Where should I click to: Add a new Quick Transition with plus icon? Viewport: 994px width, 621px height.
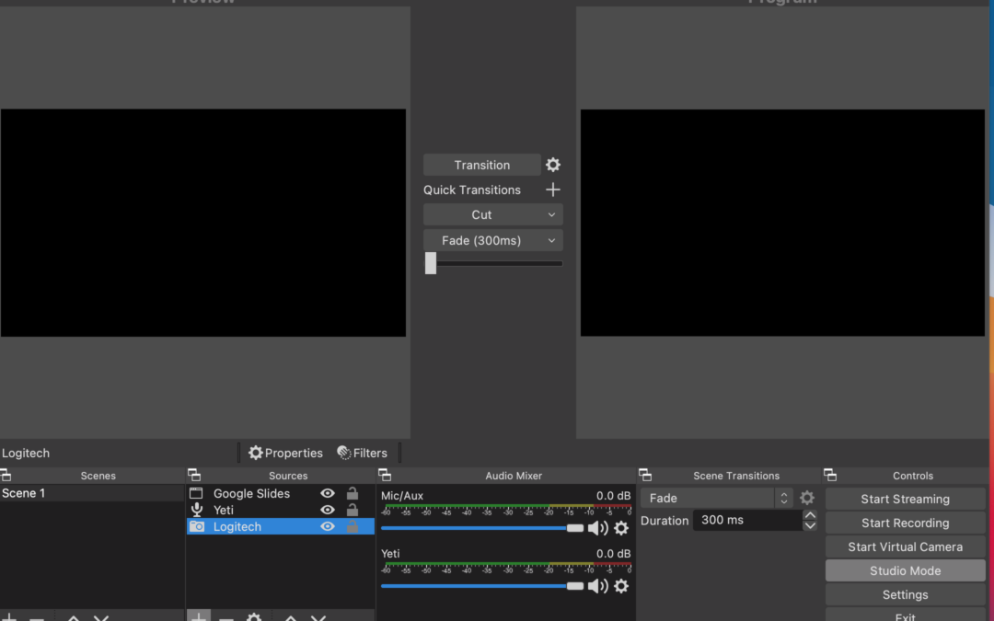pyautogui.click(x=552, y=190)
